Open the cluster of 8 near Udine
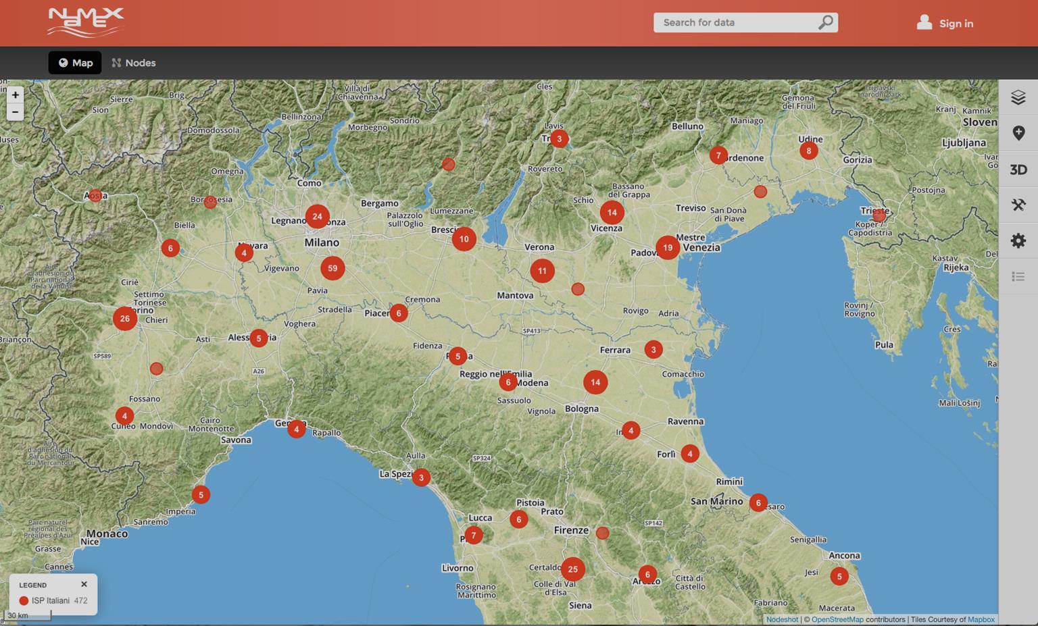 (809, 151)
